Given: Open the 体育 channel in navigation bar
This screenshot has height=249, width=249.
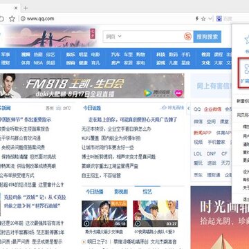Looking at the screenshot, I should tap(26, 62).
